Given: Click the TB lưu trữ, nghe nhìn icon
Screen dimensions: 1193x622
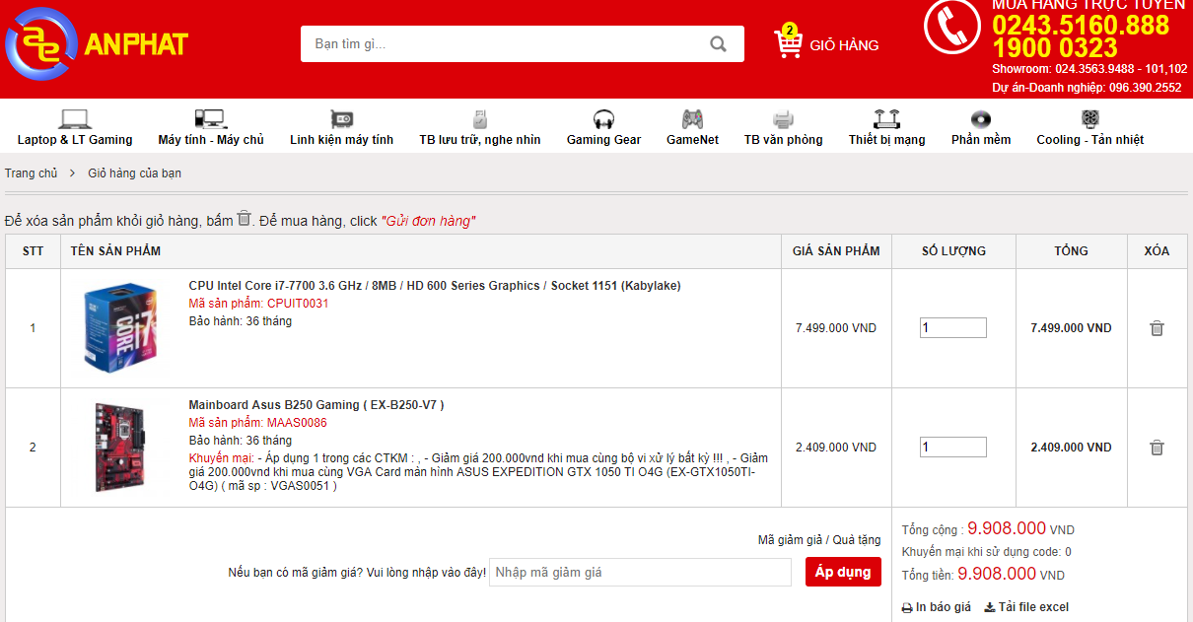Looking at the screenshot, I should (x=480, y=119).
